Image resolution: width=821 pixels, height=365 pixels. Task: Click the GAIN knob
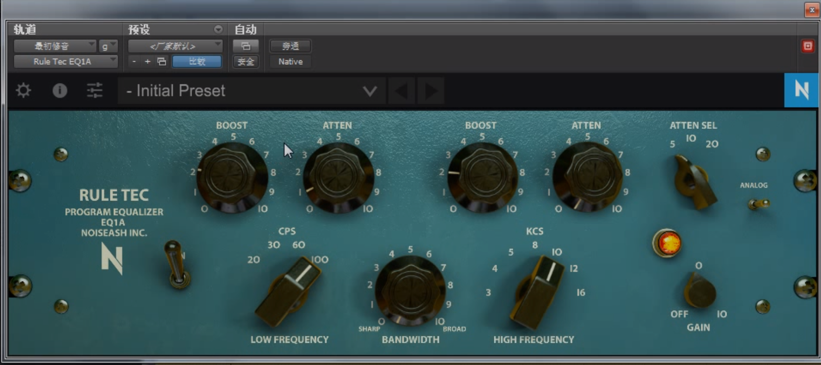coord(699,291)
